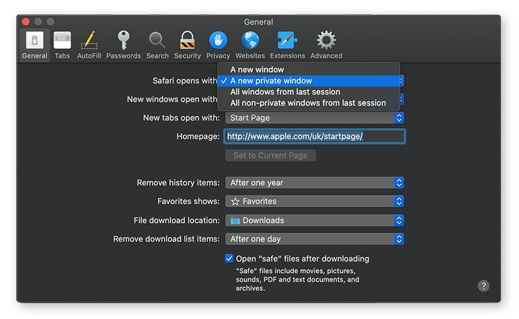
Task: Open the Privacy hand pane
Action: tap(218, 45)
